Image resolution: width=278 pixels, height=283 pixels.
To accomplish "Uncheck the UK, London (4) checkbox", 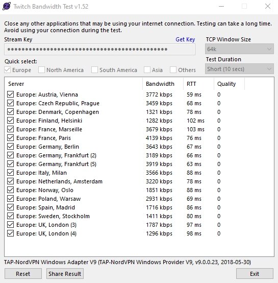I will (x=10, y=233).
